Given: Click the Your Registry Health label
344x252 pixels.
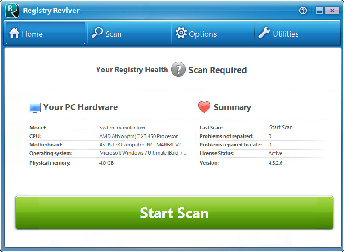Looking at the screenshot, I should pyautogui.click(x=132, y=70).
